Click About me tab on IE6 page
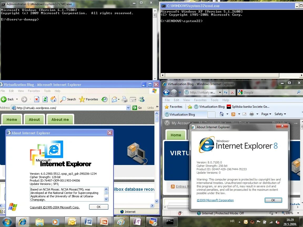This screenshot has width=303, height=227. [60, 120]
